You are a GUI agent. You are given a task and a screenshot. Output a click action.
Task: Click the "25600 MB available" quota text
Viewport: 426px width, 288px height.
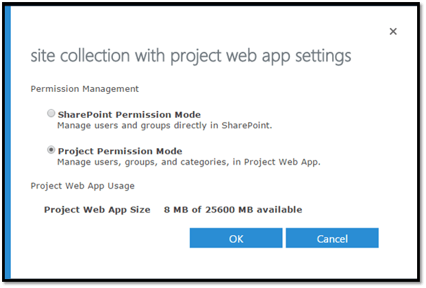click(x=253, y=209)
